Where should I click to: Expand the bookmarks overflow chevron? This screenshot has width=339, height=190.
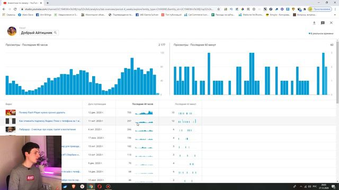[x=335, y=15]
